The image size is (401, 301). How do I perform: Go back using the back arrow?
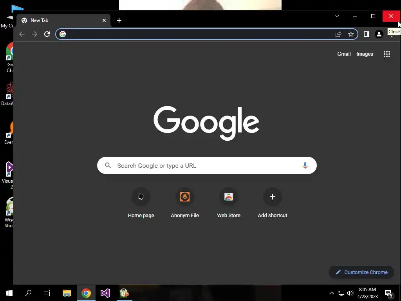click(22, 34)
